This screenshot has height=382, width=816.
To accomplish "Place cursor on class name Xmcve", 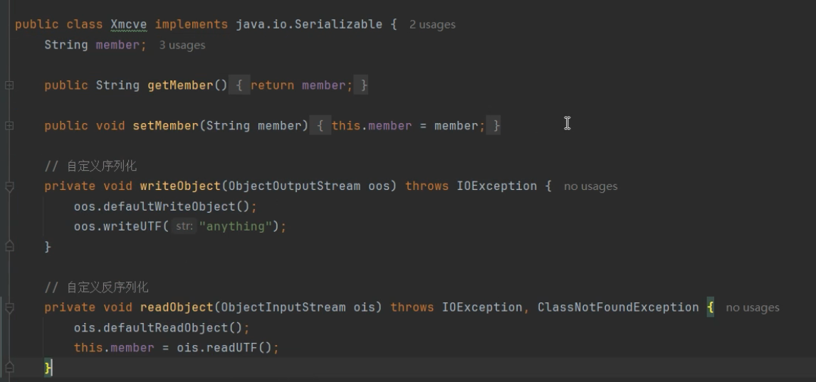I will tap(129, 24).
